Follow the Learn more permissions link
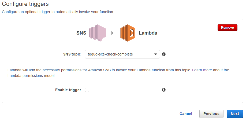246x122 pixels. click(202, 70)
